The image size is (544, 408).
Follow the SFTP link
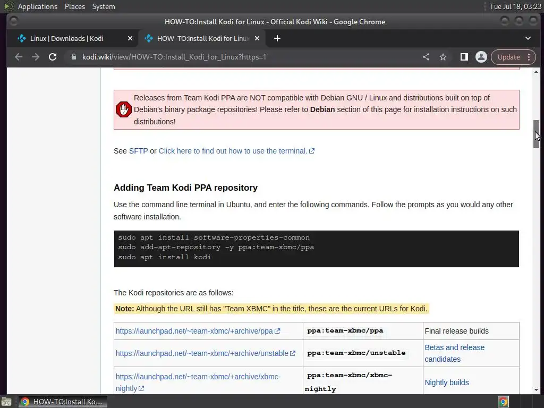coord(138,151)
